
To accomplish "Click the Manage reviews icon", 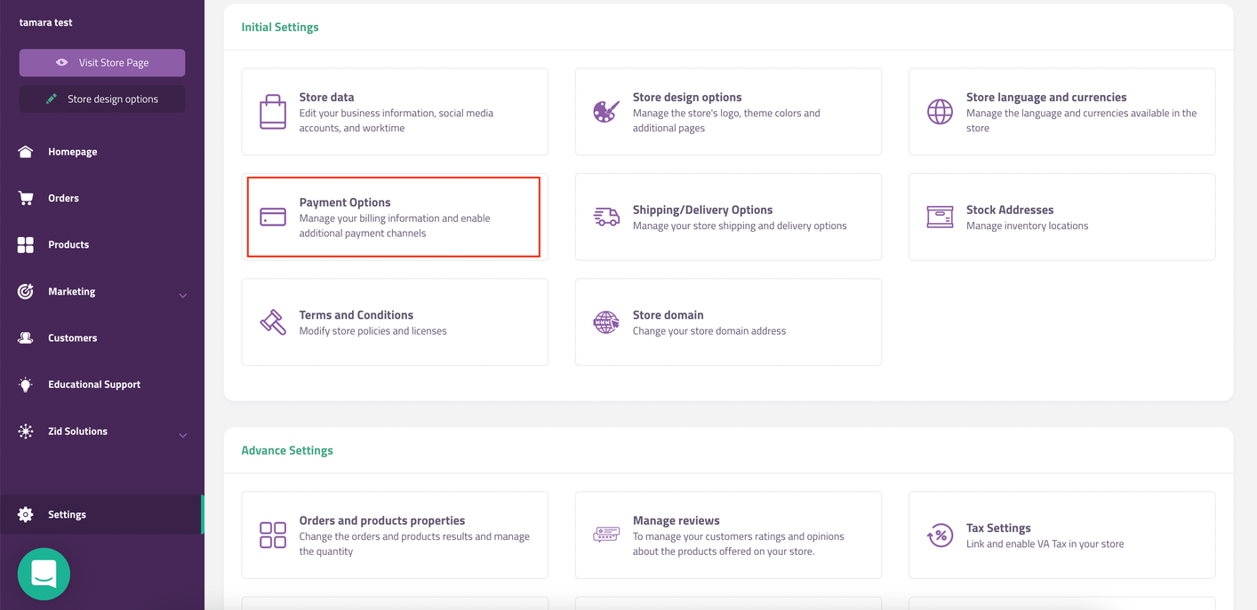I will tap(606, 535).
